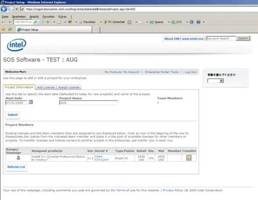Screen dimensions: 258x200
Task: Click the Favorites star icon
Action: pos(3,29)
